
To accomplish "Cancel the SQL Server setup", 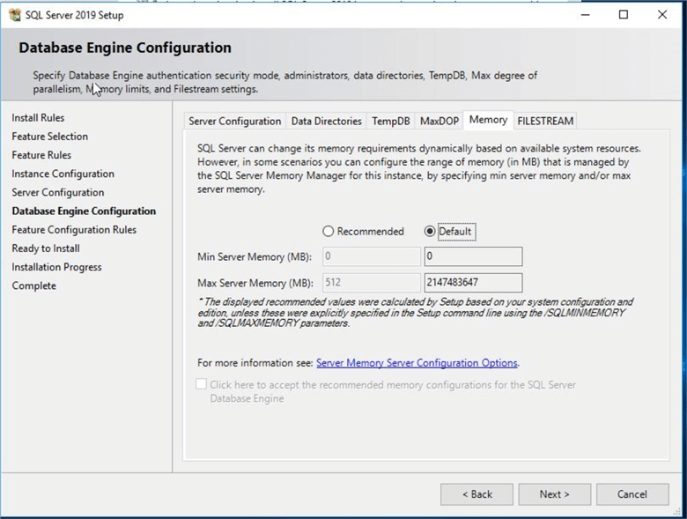I will click(x=632, y=494).
